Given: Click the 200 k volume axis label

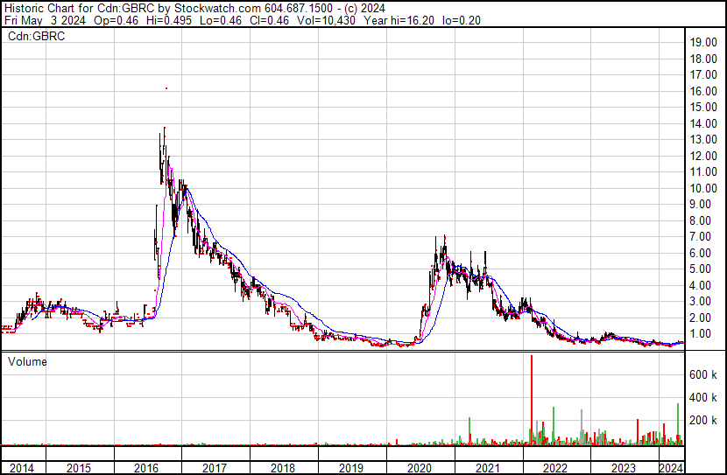Looking at the screenshot, I should [x=704, y=420].
